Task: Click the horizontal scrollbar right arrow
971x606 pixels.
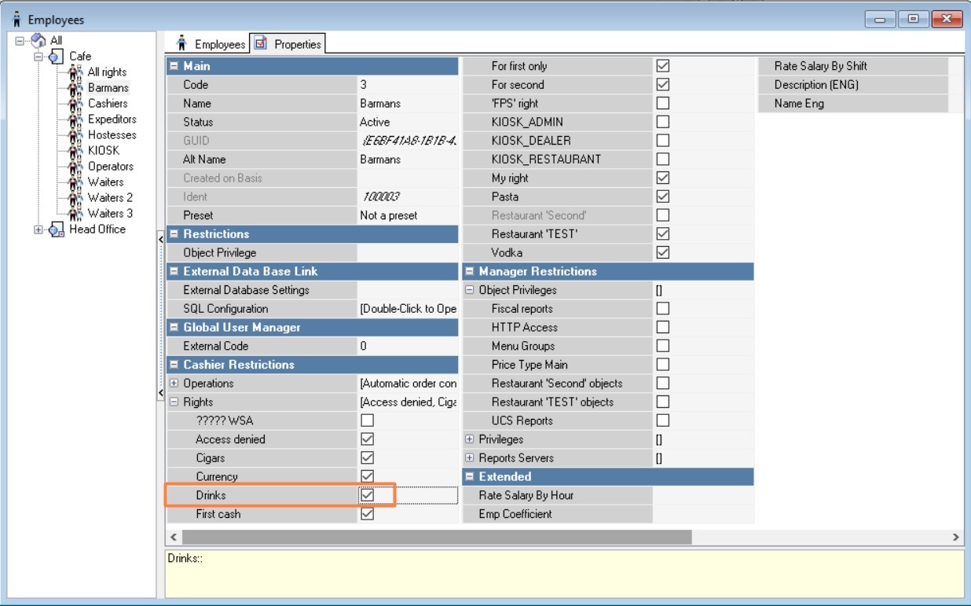Action: pos(955,537)
